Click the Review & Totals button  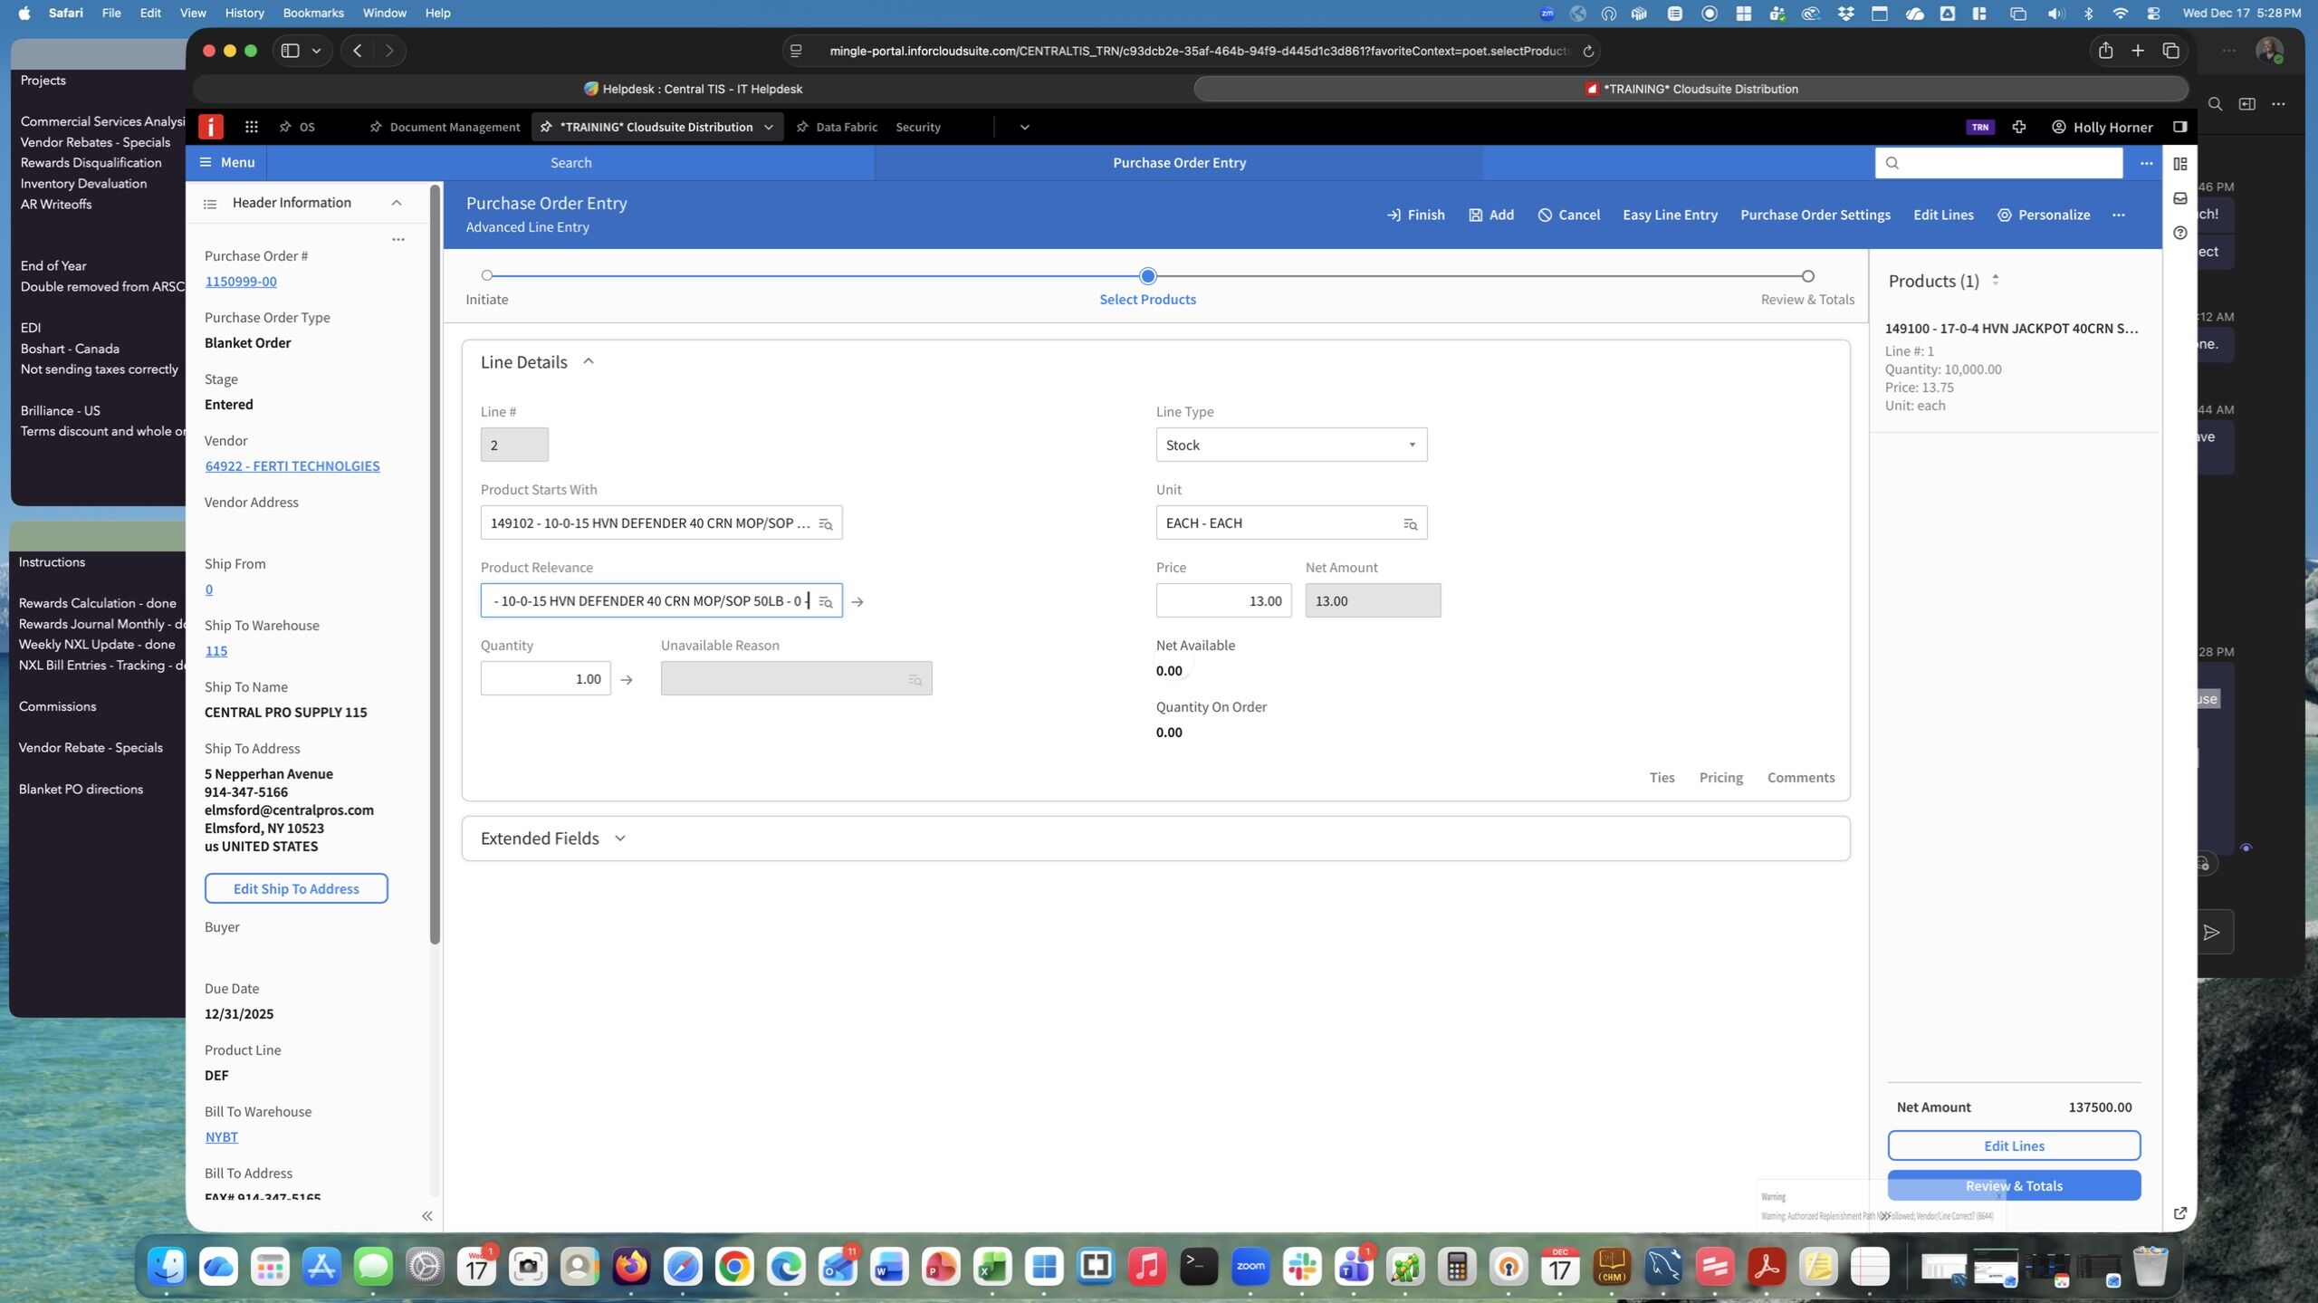coord(2014,1185)
